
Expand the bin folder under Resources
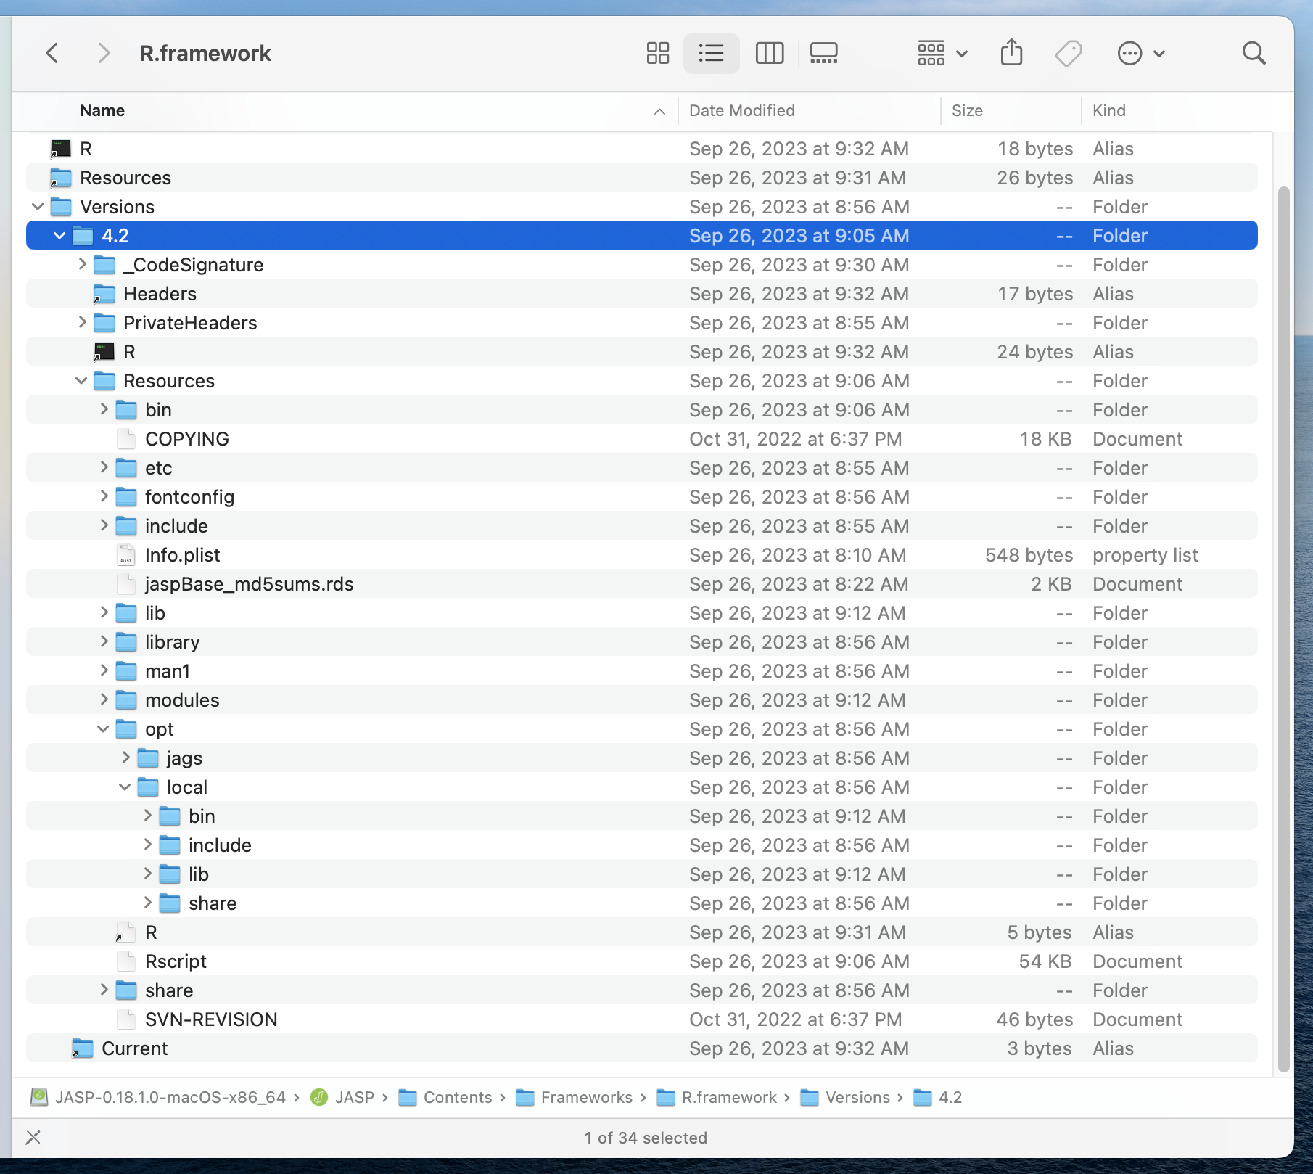103,409
